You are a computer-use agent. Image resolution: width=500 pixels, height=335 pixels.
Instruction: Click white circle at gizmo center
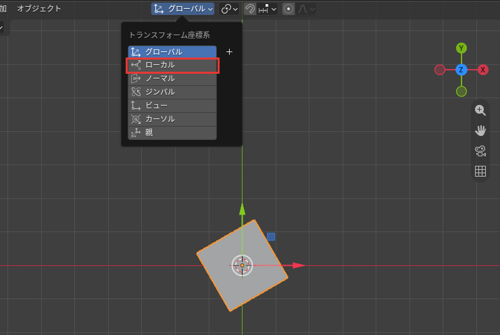tap(242, 265)
